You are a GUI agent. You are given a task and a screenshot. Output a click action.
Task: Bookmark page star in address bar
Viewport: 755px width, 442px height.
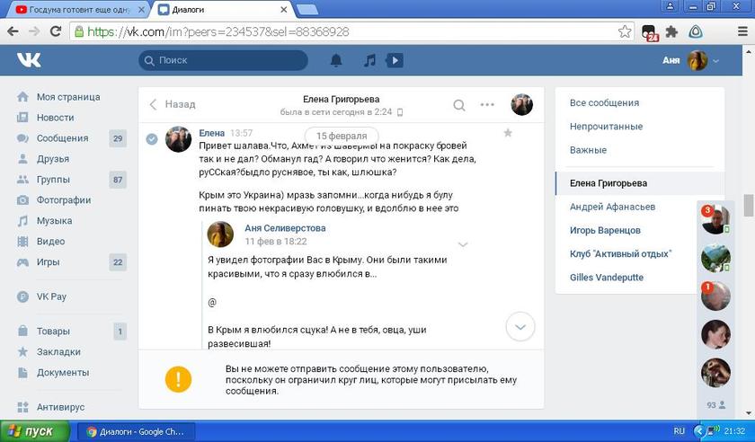pos(625,31)
